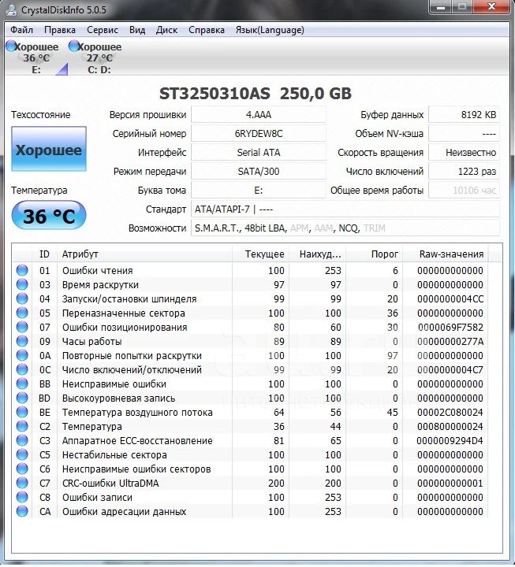Click the Текущее column header
The width and height of the screenshot is (515, 567).
pyautogui.click(x=260, y=254)
